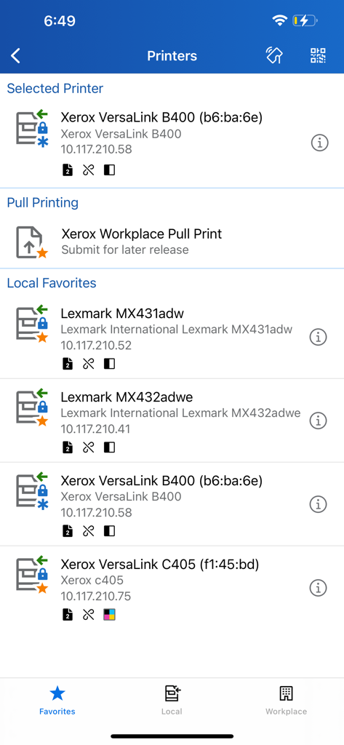Tap the Printers title in header
Viewport: 344px width, 745px height.
click(x=172, y=56)
